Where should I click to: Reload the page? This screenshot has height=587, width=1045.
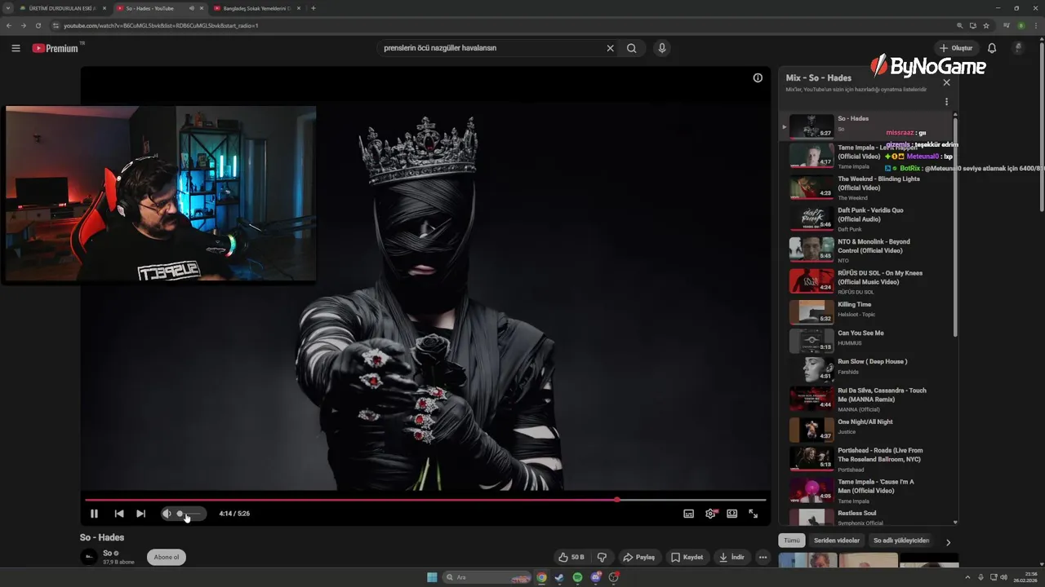[x=38, y=25]
